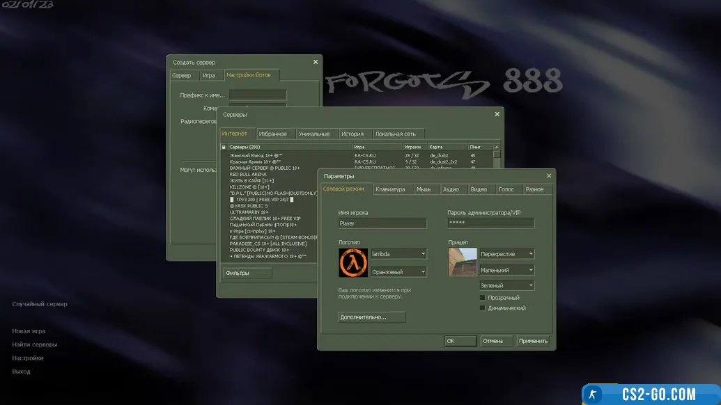Click the Дополнительно... button
Screen dimensions: 721x405
pyautogui.click(x=371, y=317)
